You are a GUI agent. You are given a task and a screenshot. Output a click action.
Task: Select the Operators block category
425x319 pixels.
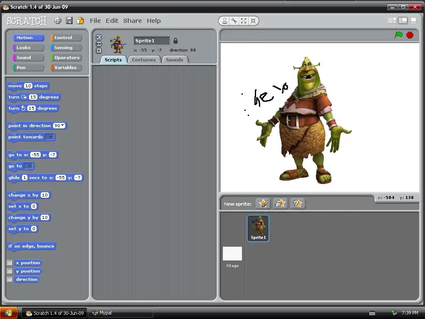click(66, 57)
